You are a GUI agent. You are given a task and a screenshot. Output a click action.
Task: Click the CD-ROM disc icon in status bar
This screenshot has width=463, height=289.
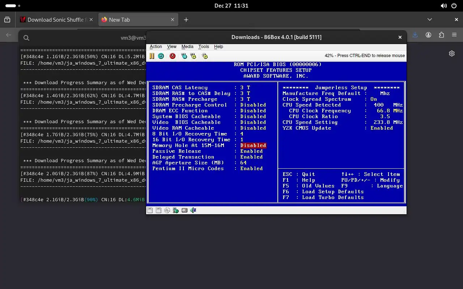click(167, 210)
